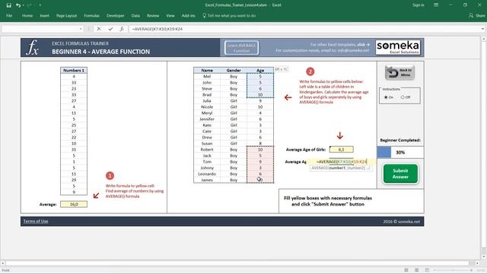The height and width of the screenshot is (274, 487).
Task: Click the green Submit Answer button
Action: pyautogui.click(x=400, y=174)
